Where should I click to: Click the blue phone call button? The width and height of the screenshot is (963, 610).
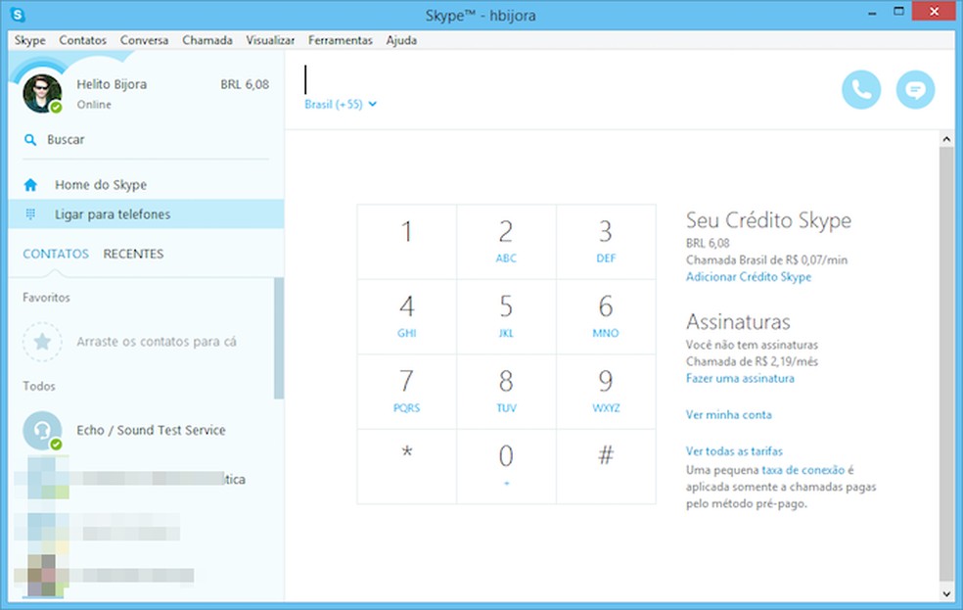(861, 90)
